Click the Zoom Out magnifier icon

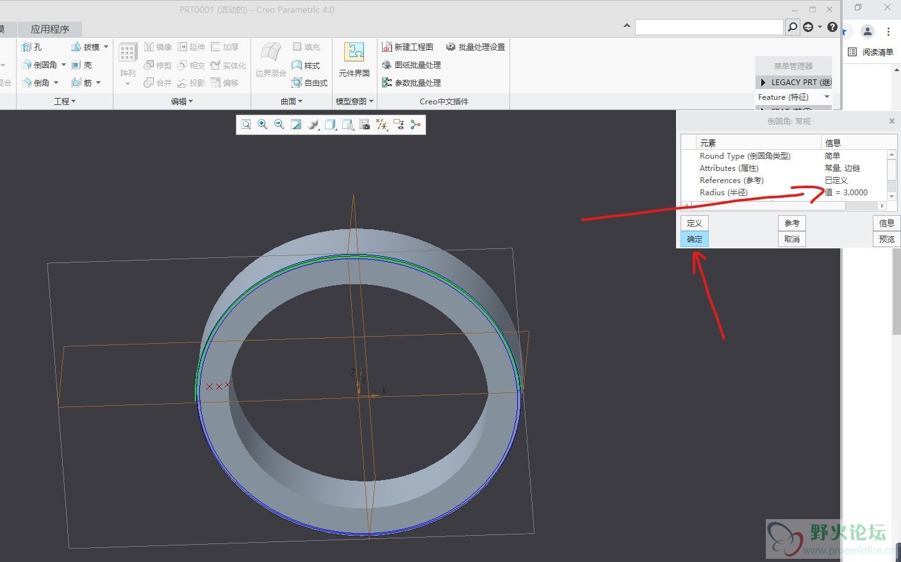tap(279, 125)
